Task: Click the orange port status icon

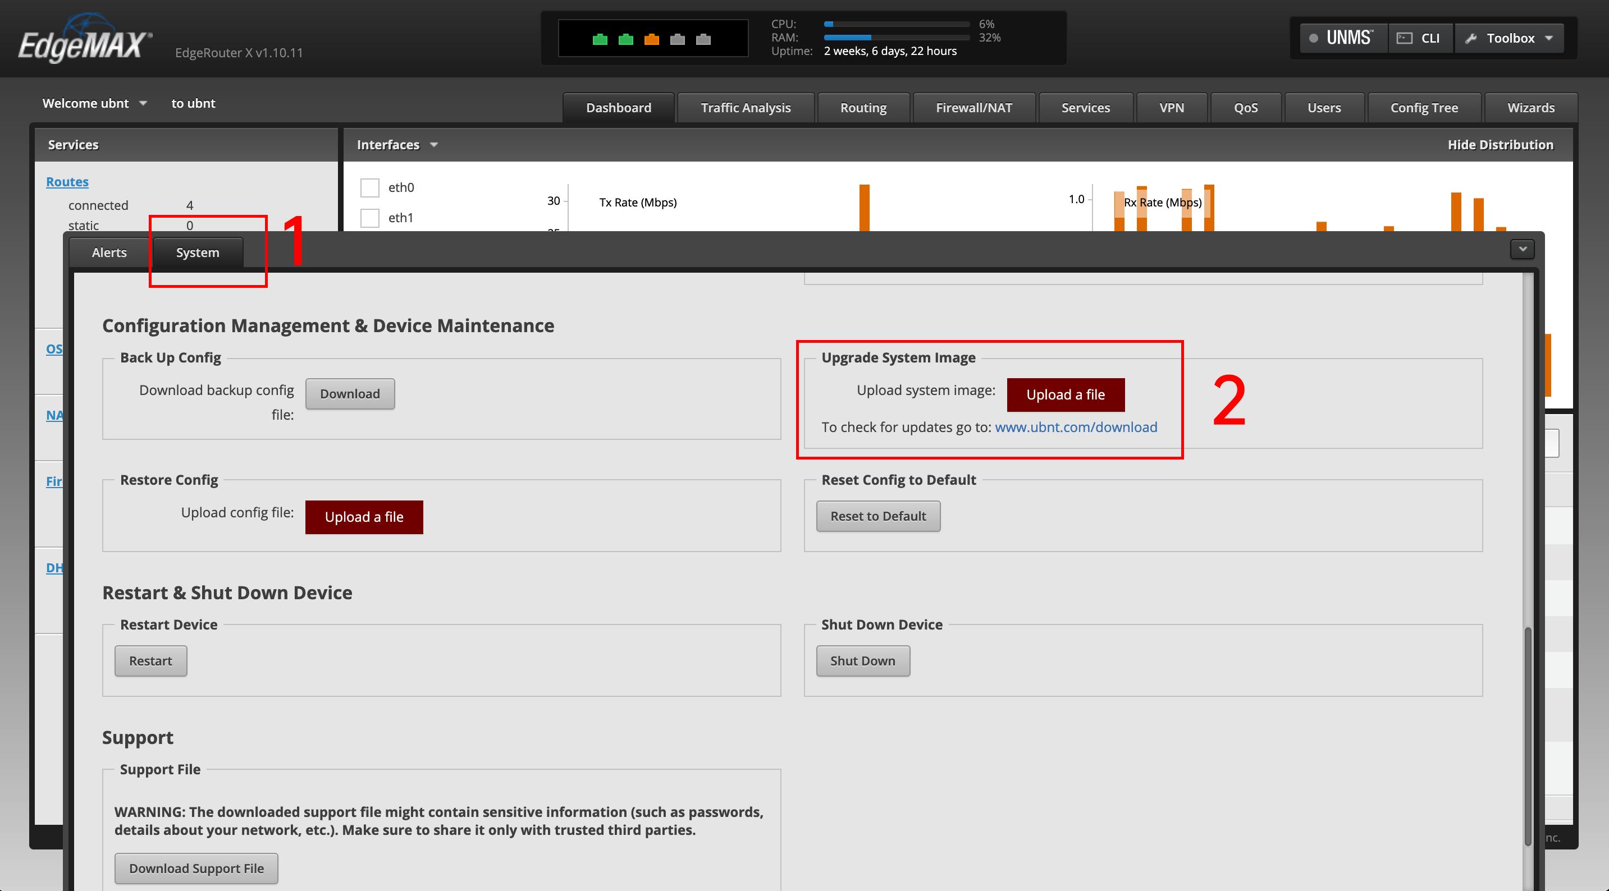Action: tap(651, 39)
